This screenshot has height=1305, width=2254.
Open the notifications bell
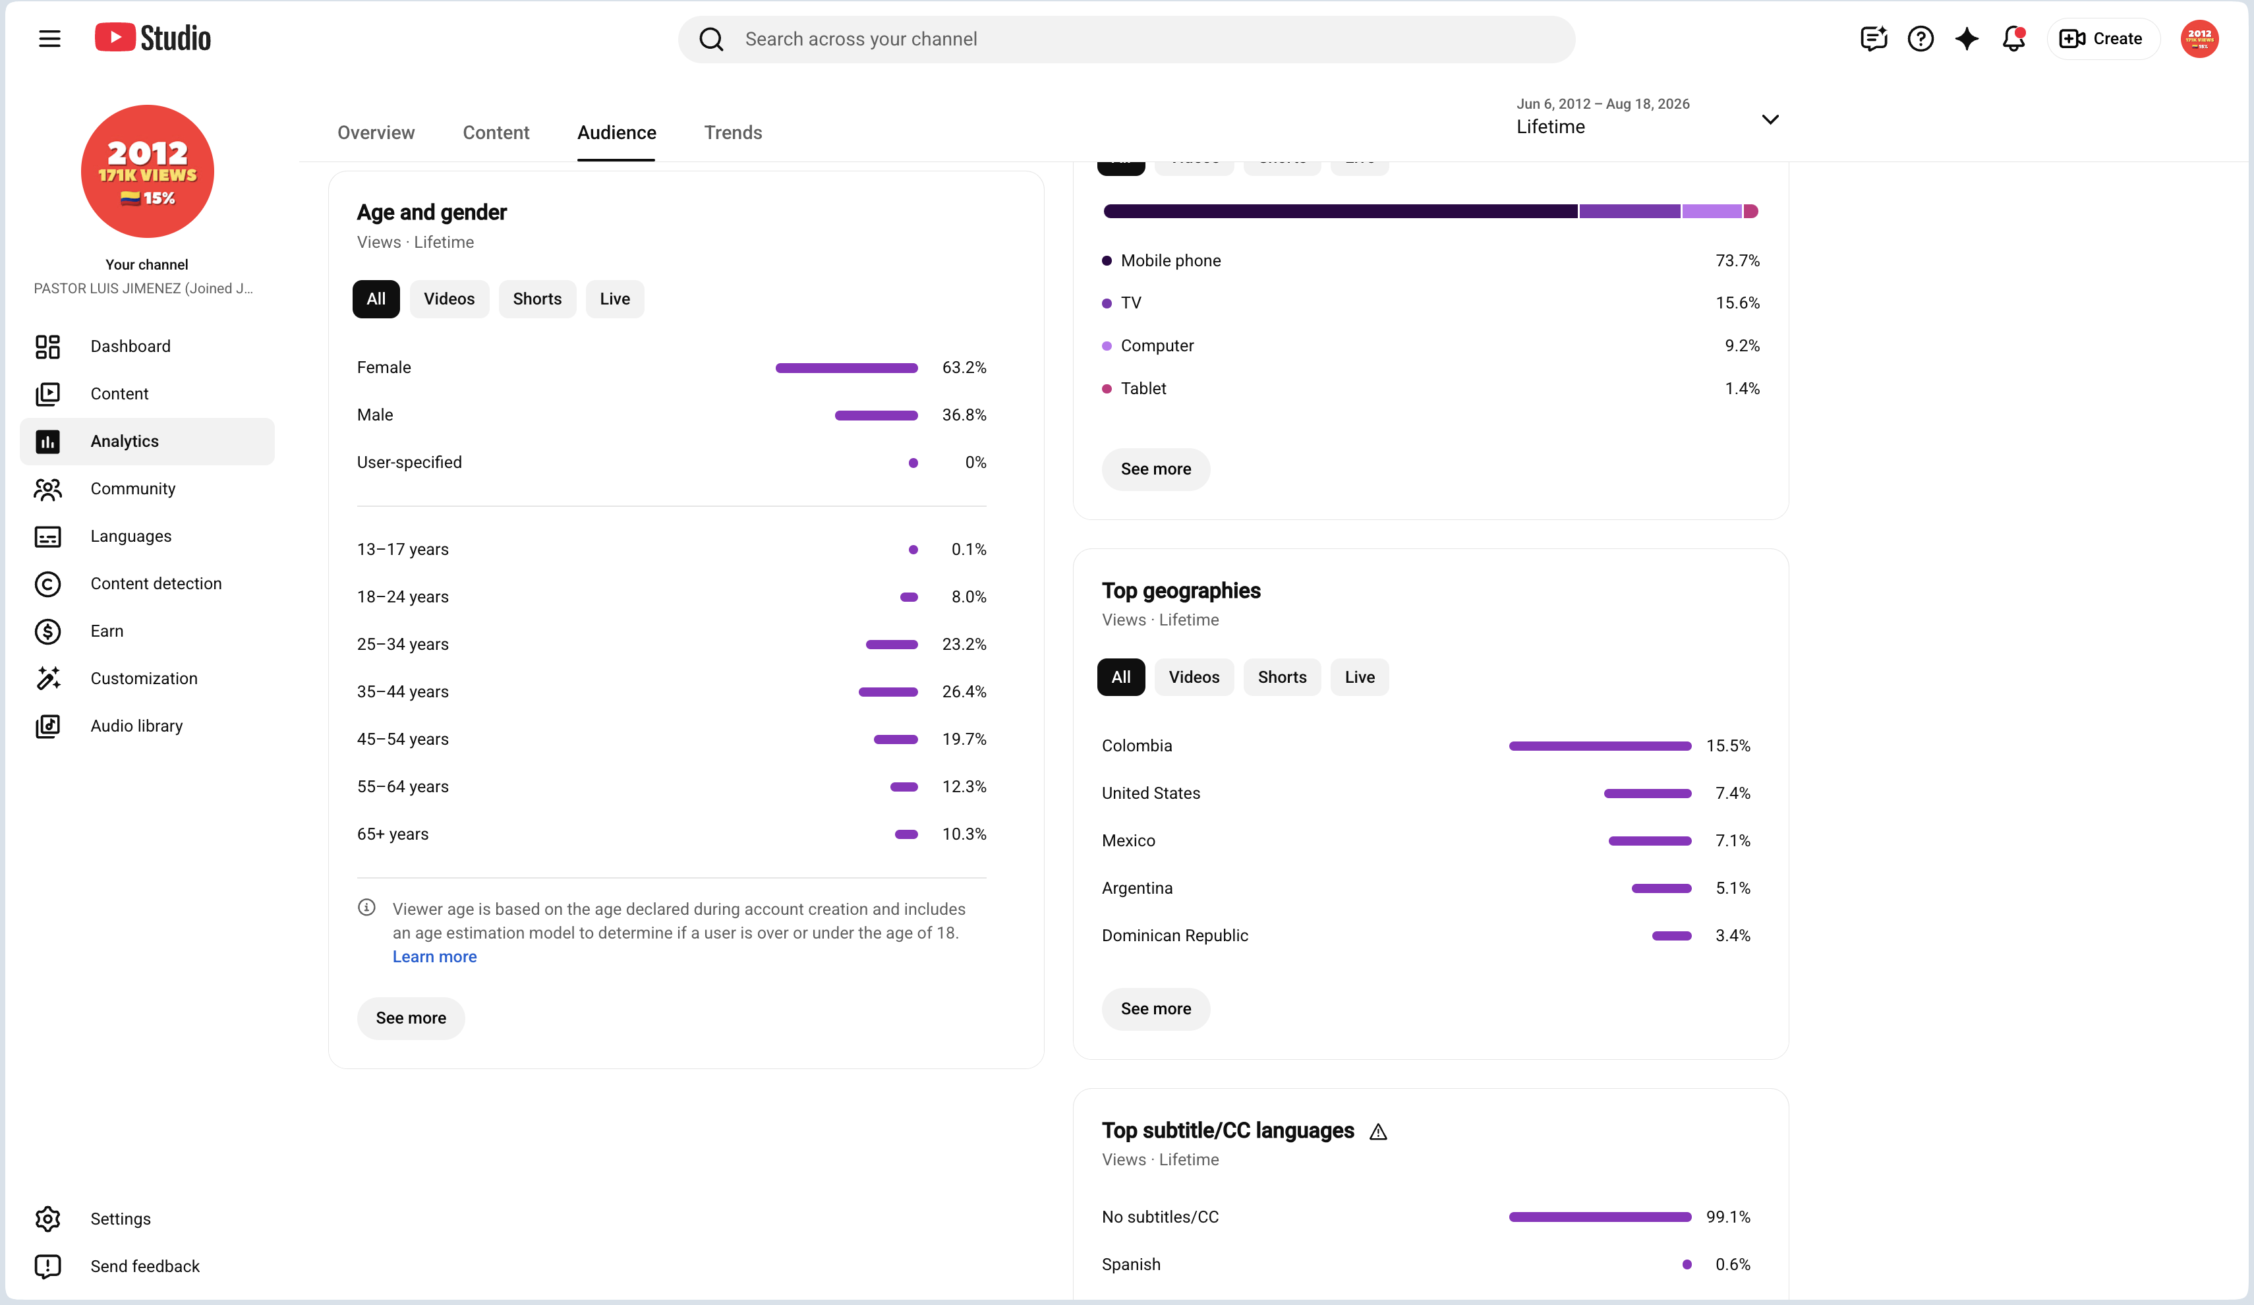(x=2013, y=38)
